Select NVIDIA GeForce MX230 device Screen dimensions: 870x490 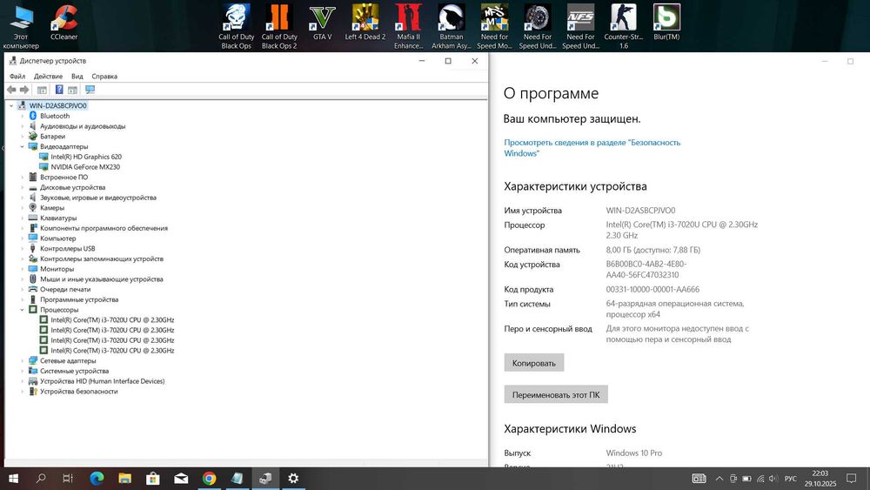tap(85, 167)
